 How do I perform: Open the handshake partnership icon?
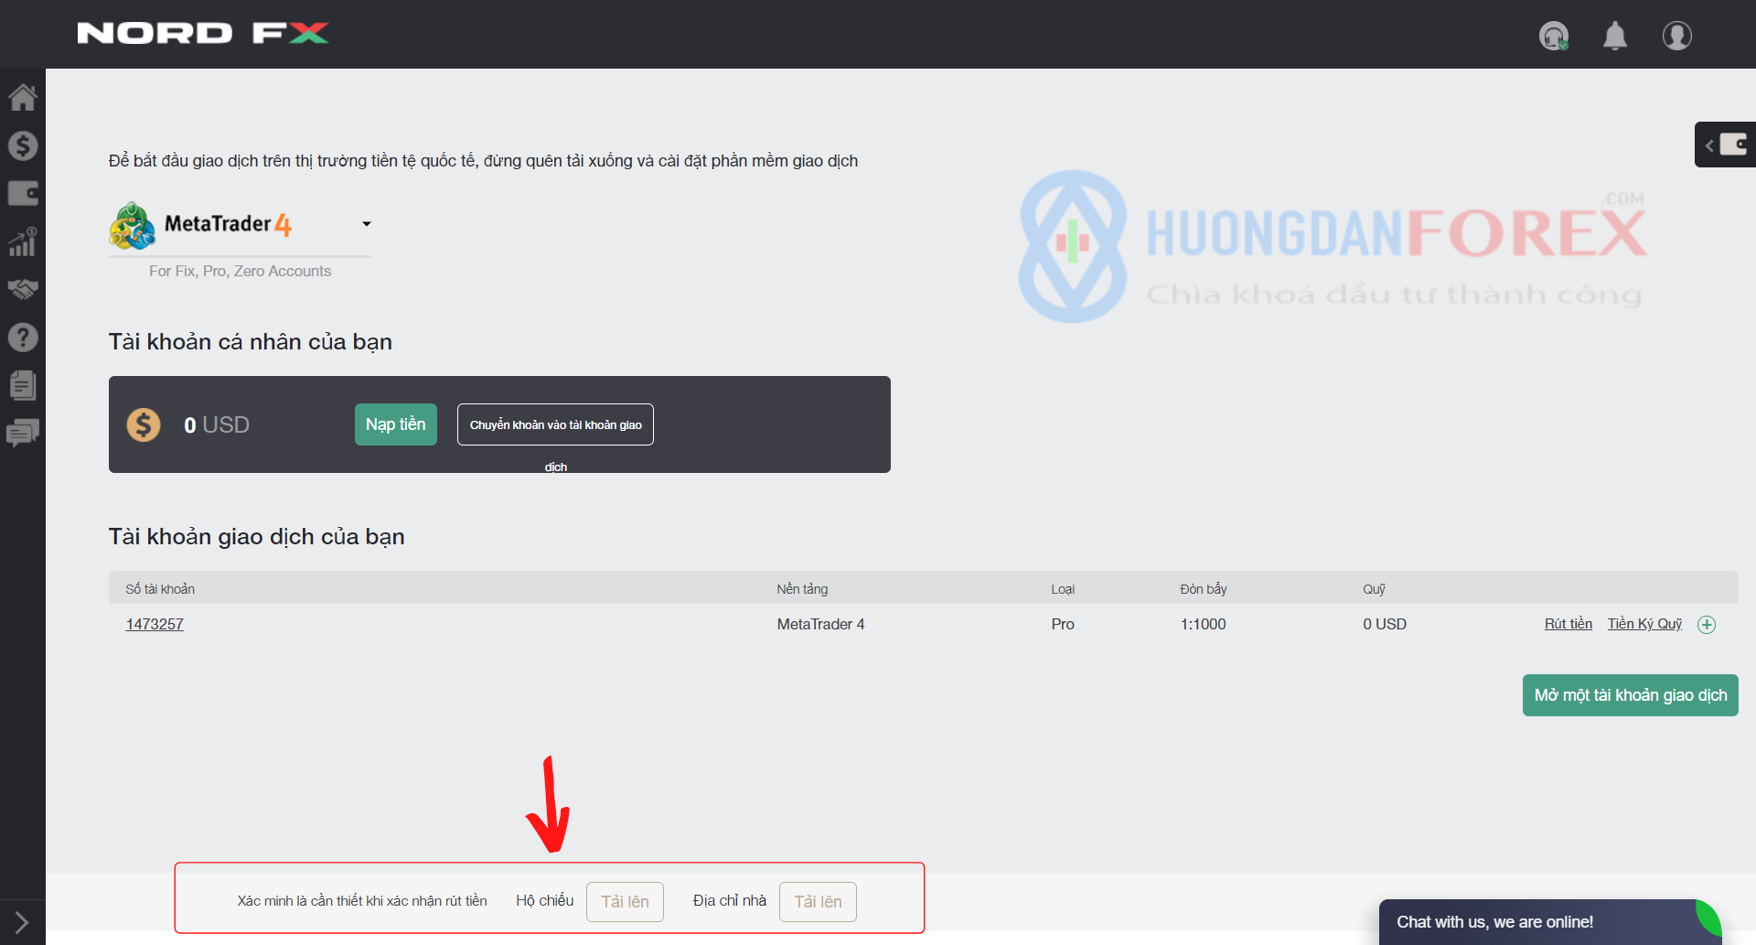point(23,289)
